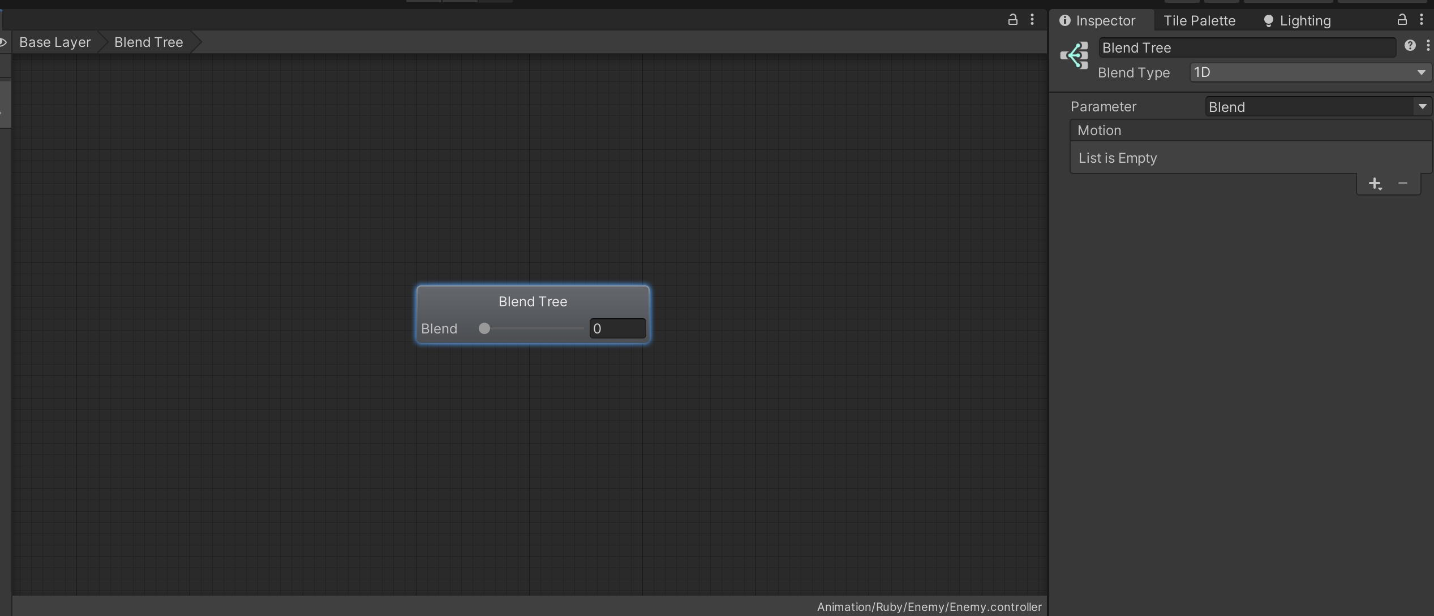Click the Blend slider handle on node
The height and width of the screenshot is (616, 1434).
point(484,329)
